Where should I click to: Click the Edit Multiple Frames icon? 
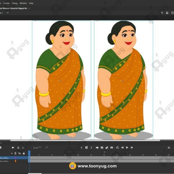click(102, 148)
